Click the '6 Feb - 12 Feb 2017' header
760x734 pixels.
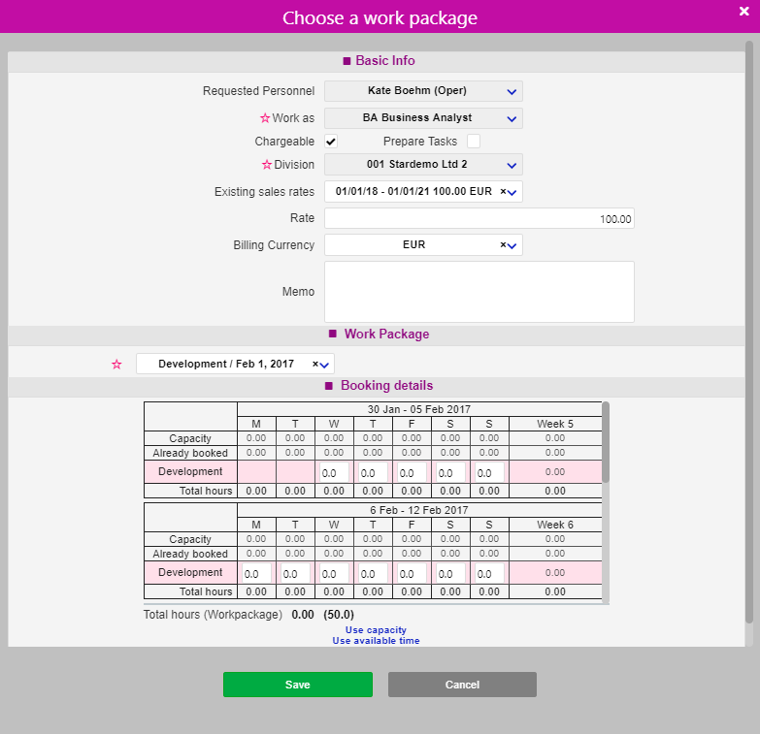click(418, 510)
